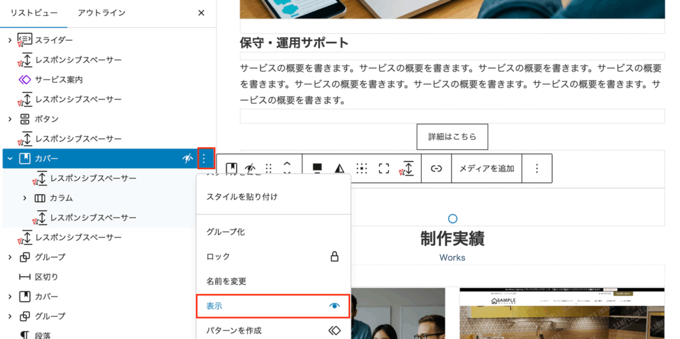Expand the カラム block chevron
Screen dimensions: 680x339
coord(25,198)
